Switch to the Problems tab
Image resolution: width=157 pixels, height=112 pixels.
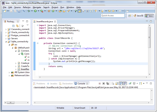click(39, 84)
